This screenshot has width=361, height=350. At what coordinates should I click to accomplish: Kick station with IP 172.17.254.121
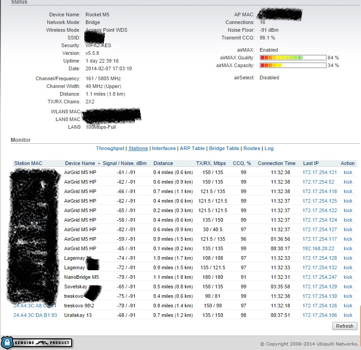pos(348,172)
